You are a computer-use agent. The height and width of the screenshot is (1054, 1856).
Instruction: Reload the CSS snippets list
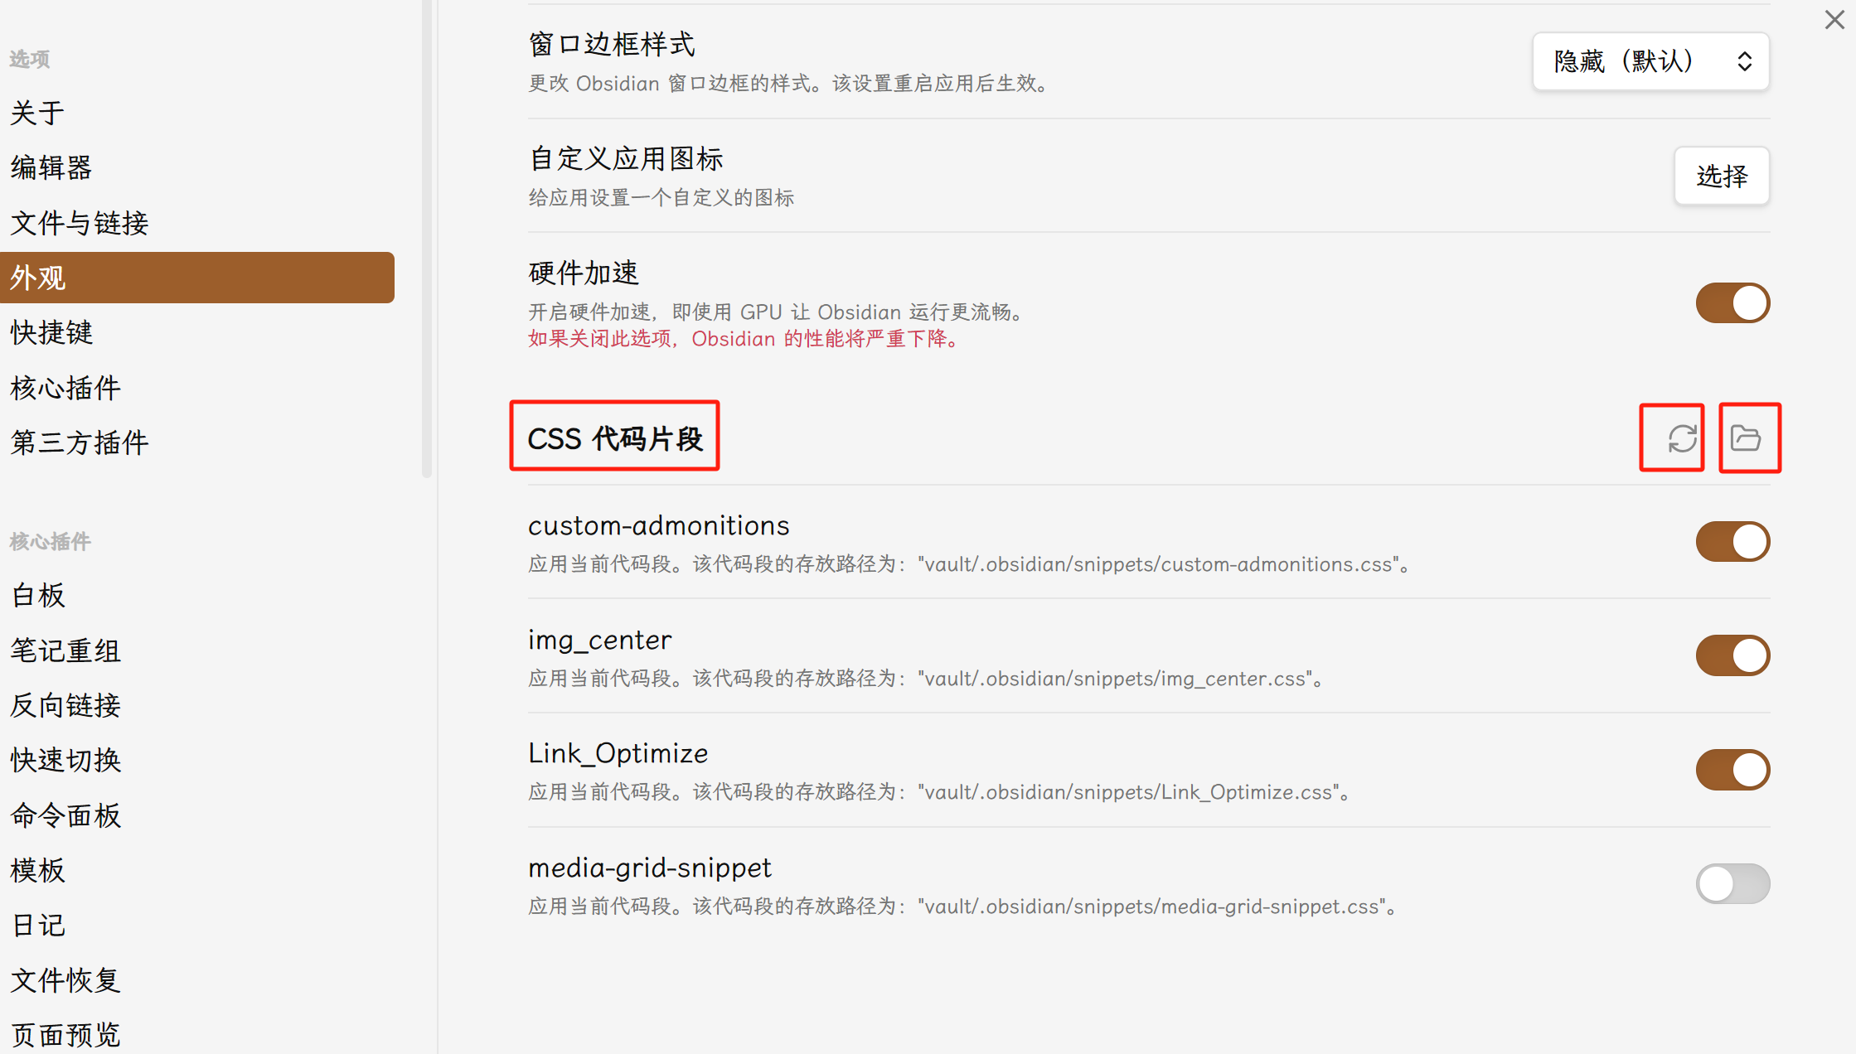[1682, 438]
